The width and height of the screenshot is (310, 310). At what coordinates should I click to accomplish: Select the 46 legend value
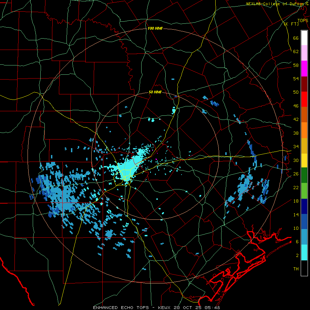click(x=296, y=106)
